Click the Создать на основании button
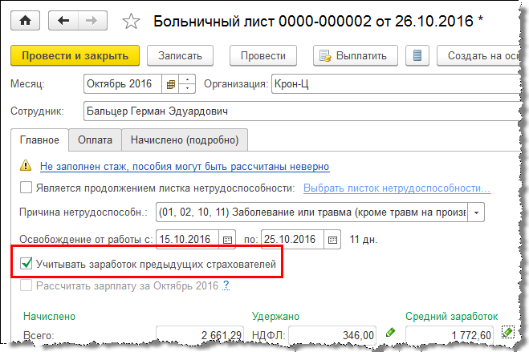529x352 pixels. click(x=479, y=55)
